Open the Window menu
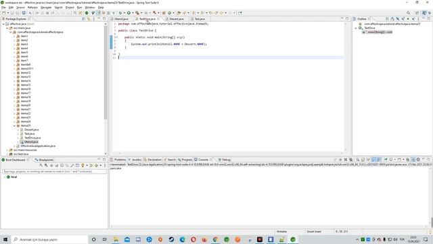The image size is (433, 244). tap(90, 7)
